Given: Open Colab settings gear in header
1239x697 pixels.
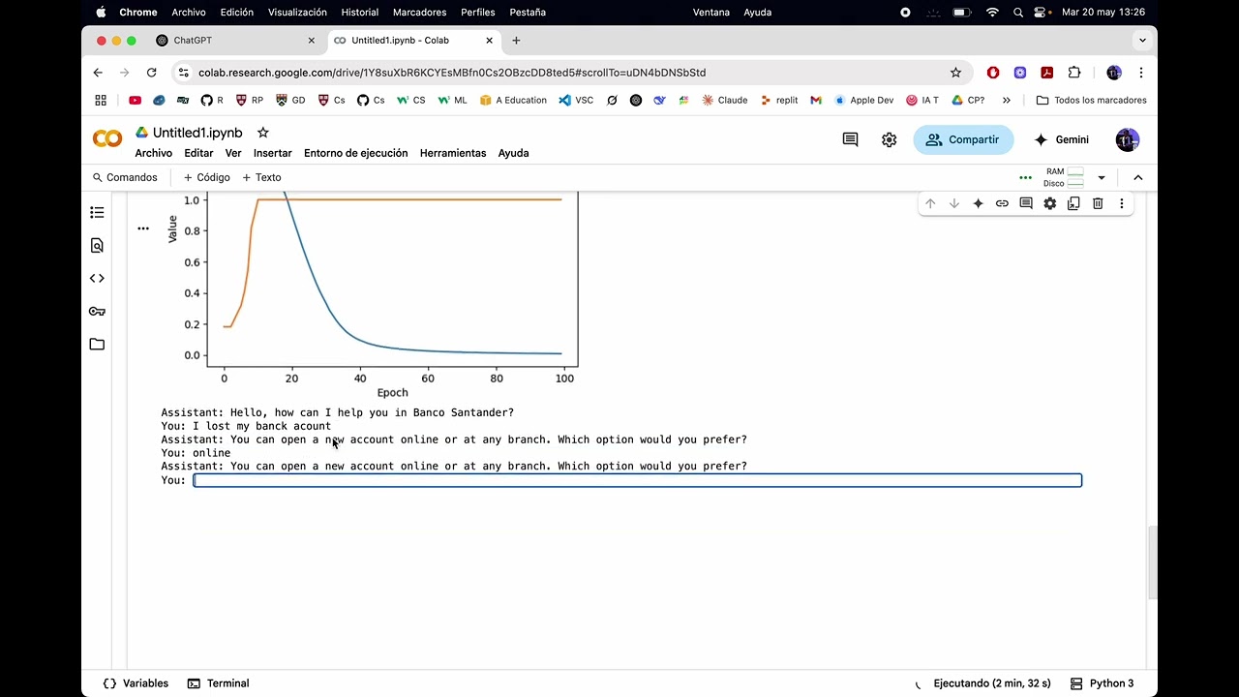Looking at the screenshot, I should (889, 139).
